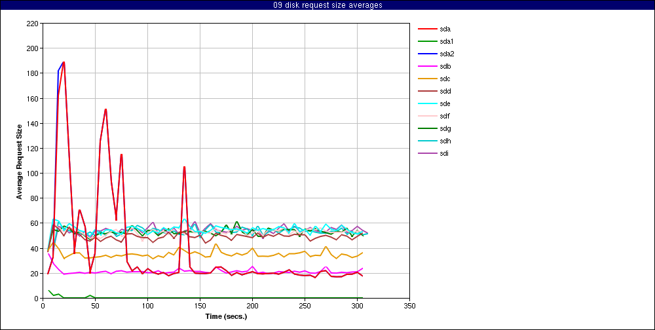The width and height of the screenshot is (655, 330).
Task: Click the x-axis tick value 300
Action: (x=357, y=305)
